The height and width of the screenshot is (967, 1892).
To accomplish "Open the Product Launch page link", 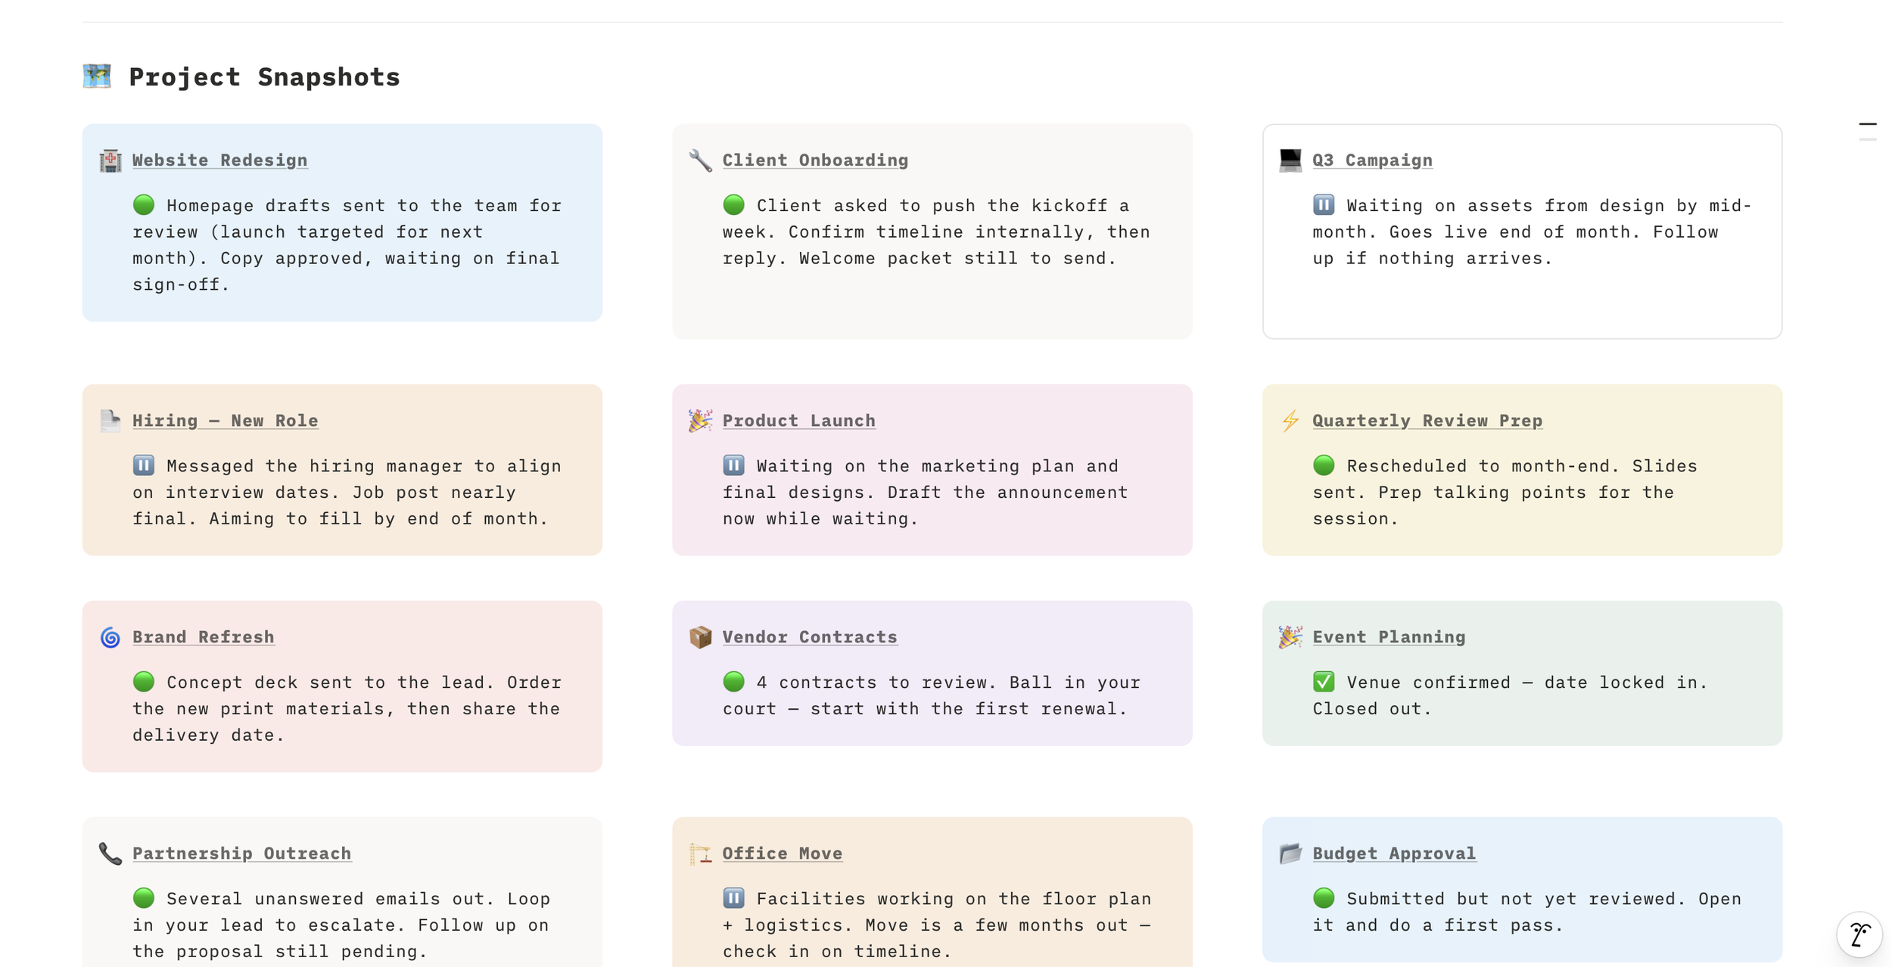I will pyautogui.click(x=798, y=421).
